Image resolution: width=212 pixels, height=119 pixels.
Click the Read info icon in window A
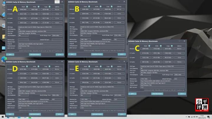[27, 6]
